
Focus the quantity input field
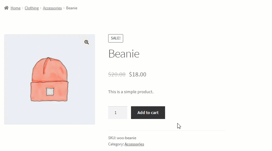click(118, 112)
